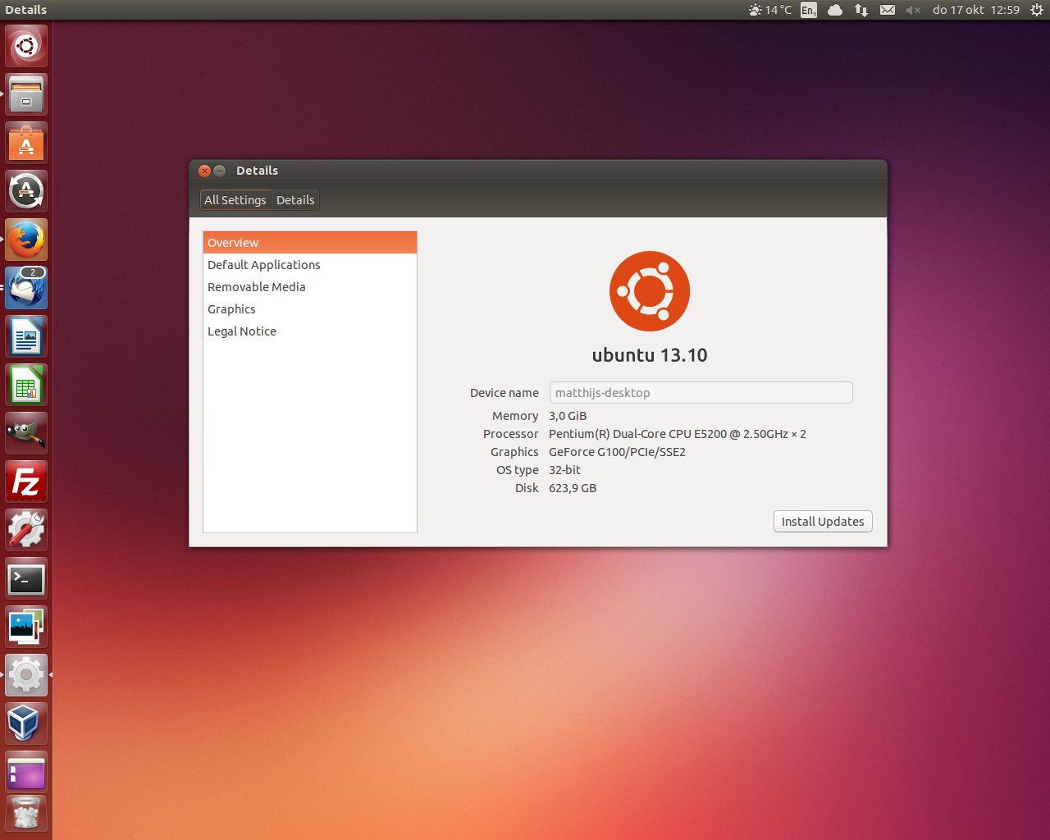Open FileZilla FTP client

coord(25,482)
